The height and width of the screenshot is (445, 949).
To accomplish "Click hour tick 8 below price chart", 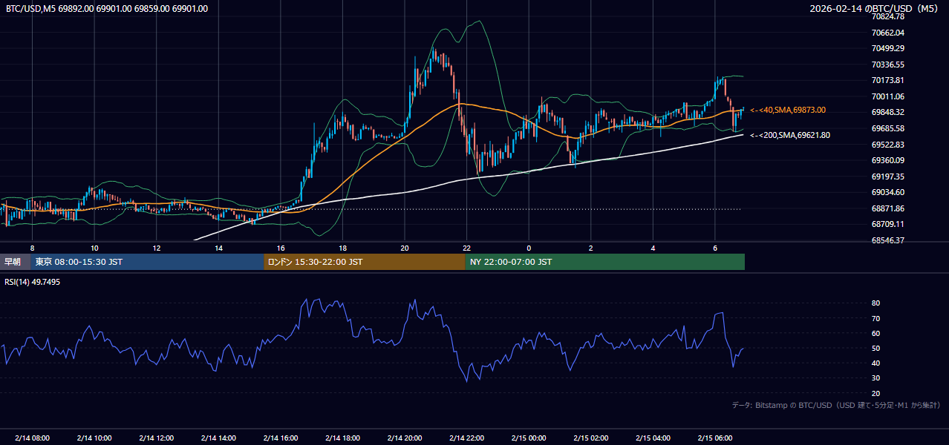I will tap(32, 248).
